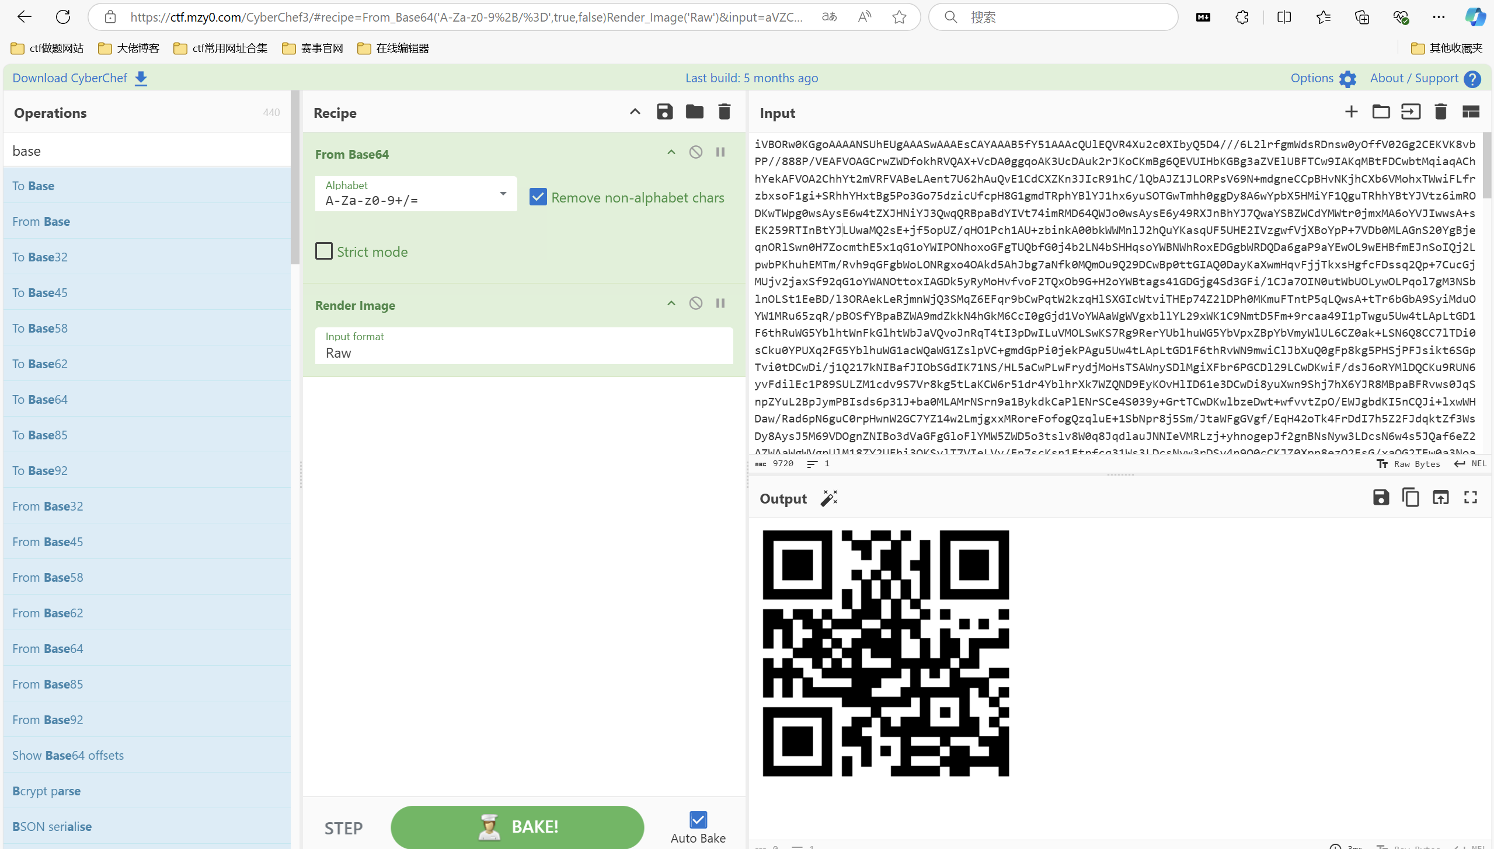This screenshot has height=849, width=1494.
Task: Click the browser back arrow
Action: click(x=25, y=17)
